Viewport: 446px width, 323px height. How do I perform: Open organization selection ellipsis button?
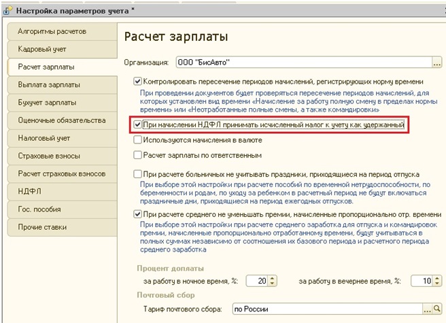[437, 62]
